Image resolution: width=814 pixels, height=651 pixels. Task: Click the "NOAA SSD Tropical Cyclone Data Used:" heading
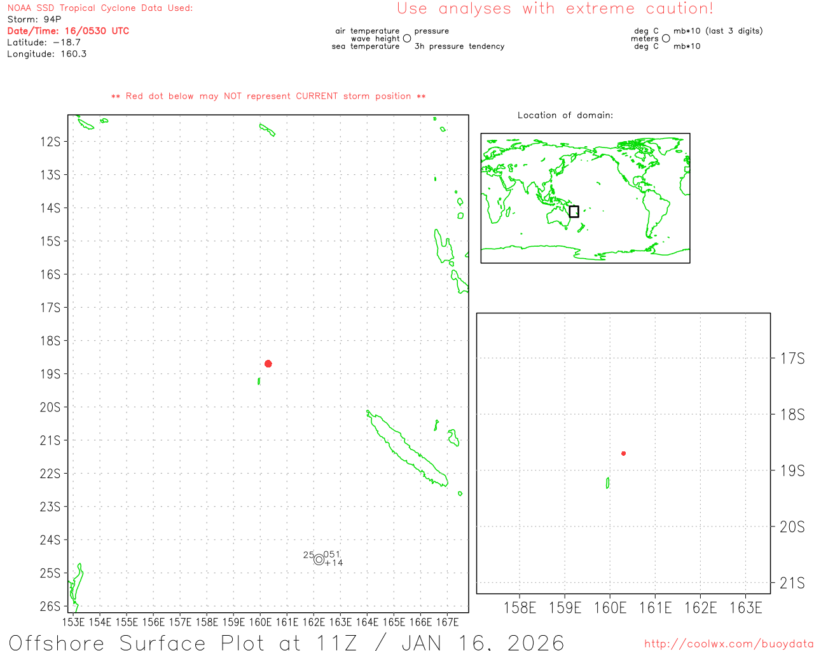100,8
